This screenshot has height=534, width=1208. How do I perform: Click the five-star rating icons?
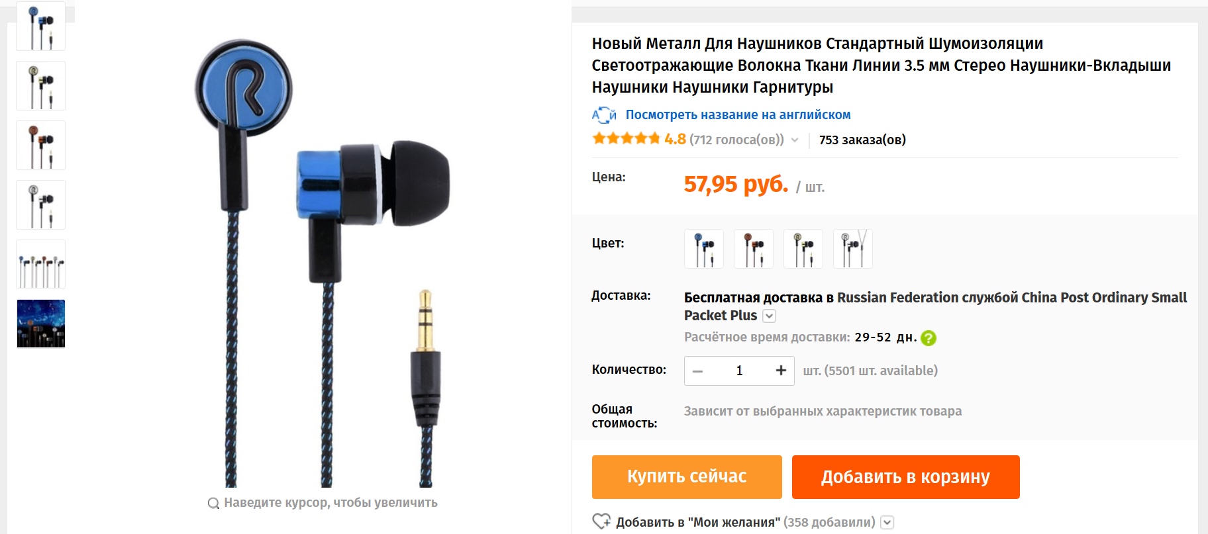point(627,139)
